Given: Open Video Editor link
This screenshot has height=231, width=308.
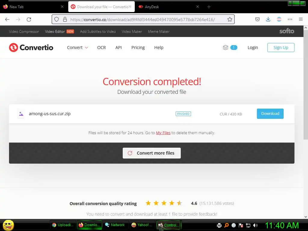Looking at the screenshot, I should [x=55, y=31].
